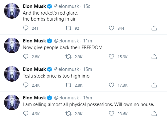Viewport: 167px width, 119px height.
Task: Open profile avatar on the 15s tweet
Action: click(12, 11)
